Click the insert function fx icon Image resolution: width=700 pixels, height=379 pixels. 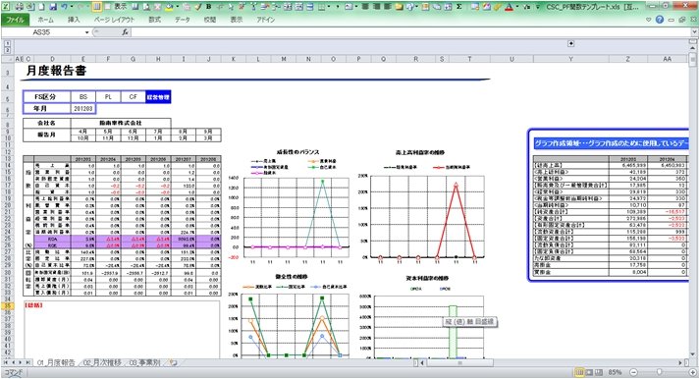click(x=125, y=32)
